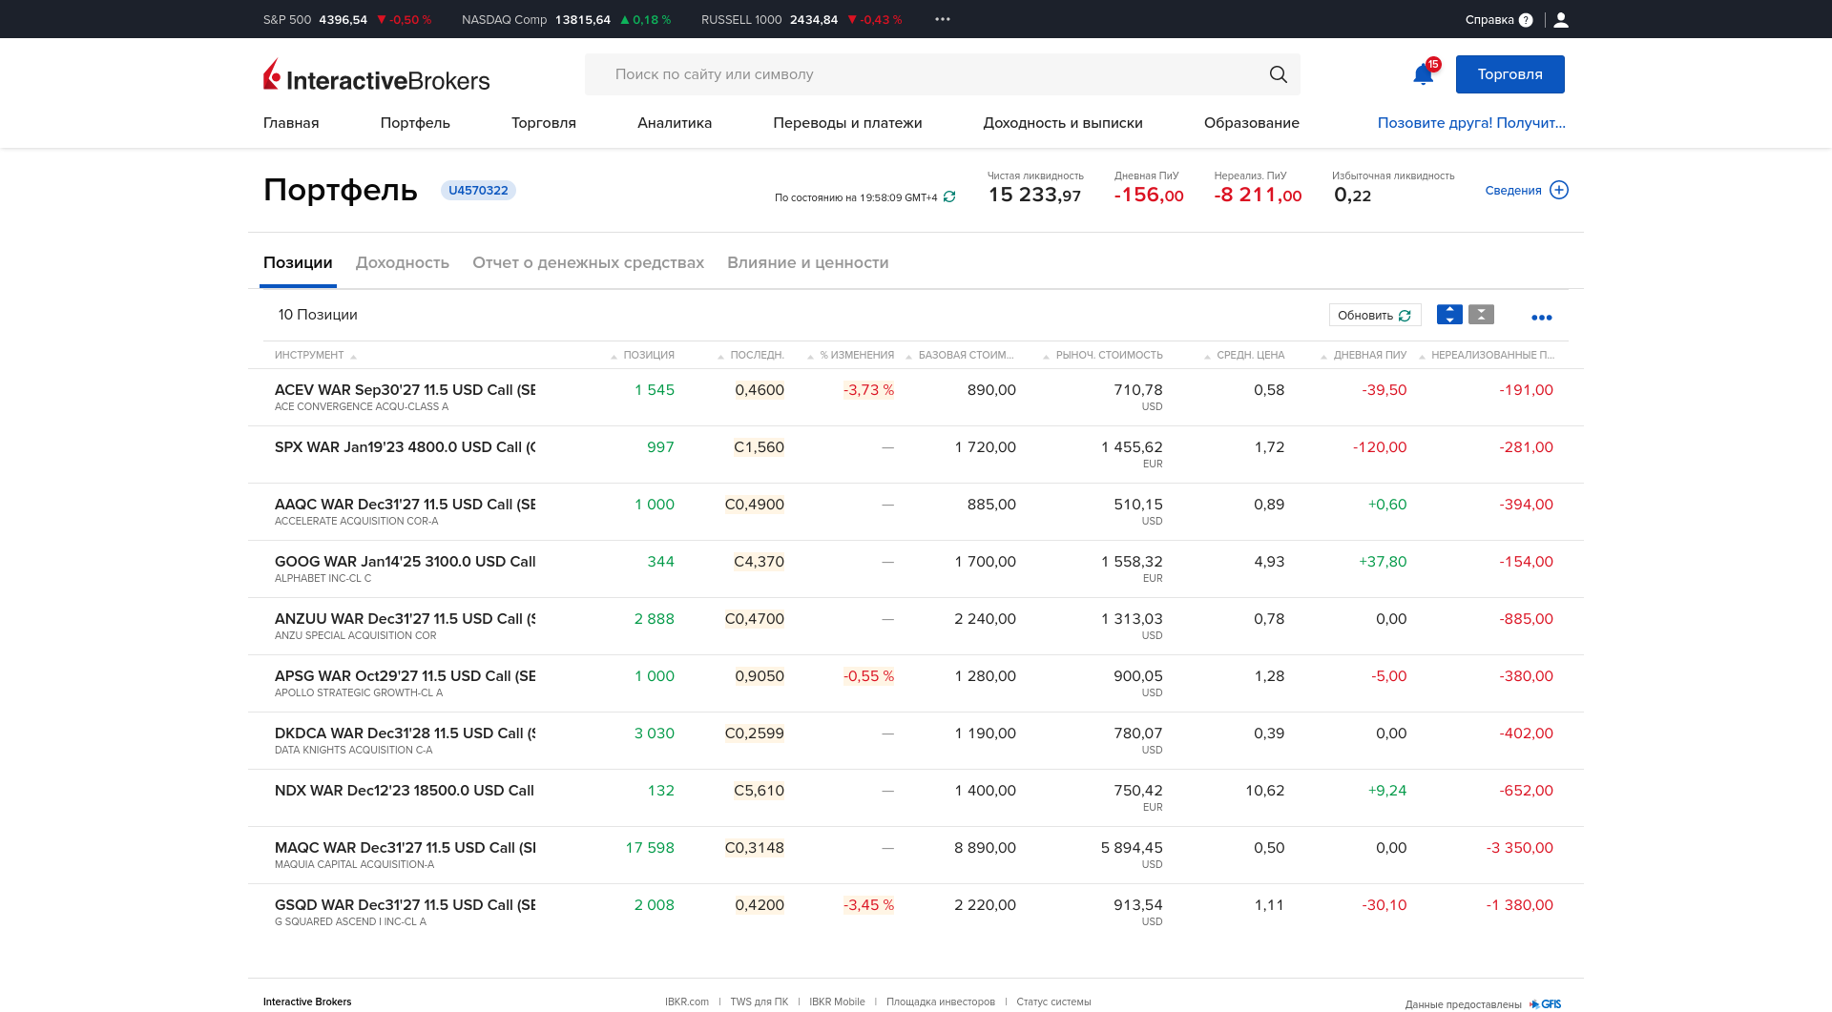Switch to the Доходность tab
Image resolution: width=1832 pixels, height=1012 pixels.
[402, 262]
